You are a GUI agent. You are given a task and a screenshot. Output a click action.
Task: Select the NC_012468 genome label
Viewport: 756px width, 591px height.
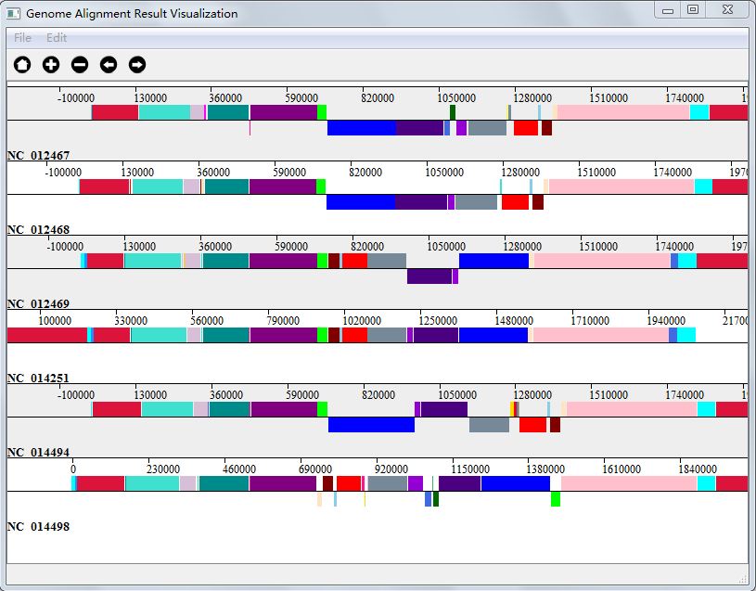[x=39, y=229]
